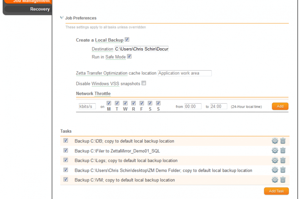This screenshot has height=199, width=300.
Task: Click the Add network throttle button
Action: (280, 106)
